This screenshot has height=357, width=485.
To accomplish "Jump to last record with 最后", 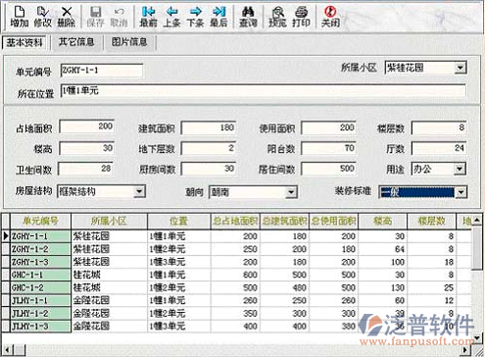I will [218, 17].
